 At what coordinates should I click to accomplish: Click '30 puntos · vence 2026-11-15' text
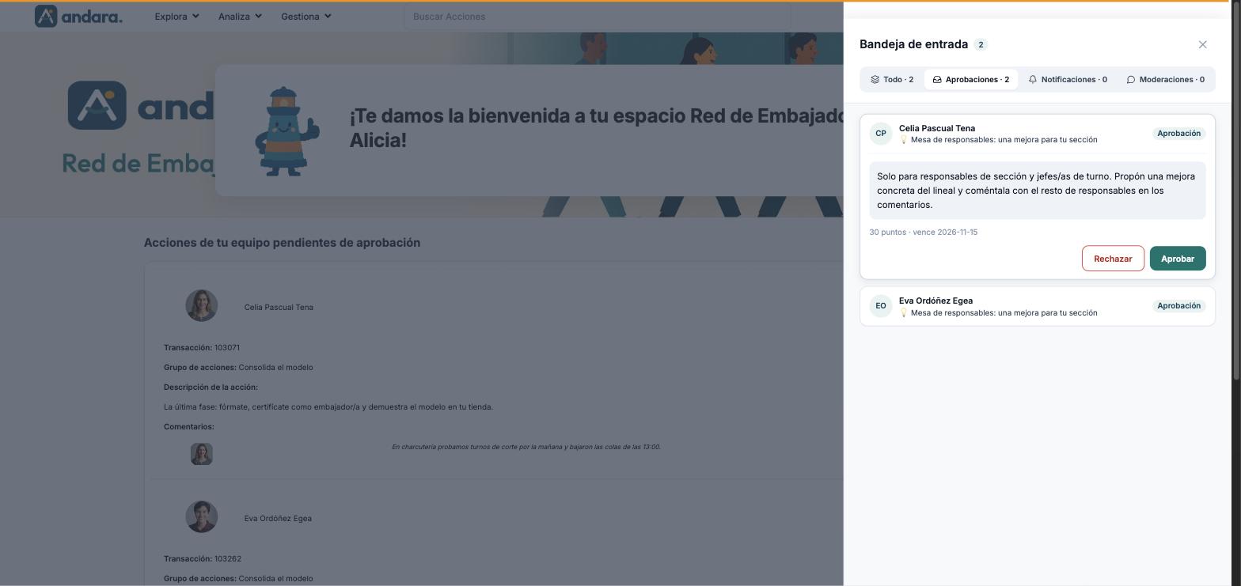tap(923, 233)
